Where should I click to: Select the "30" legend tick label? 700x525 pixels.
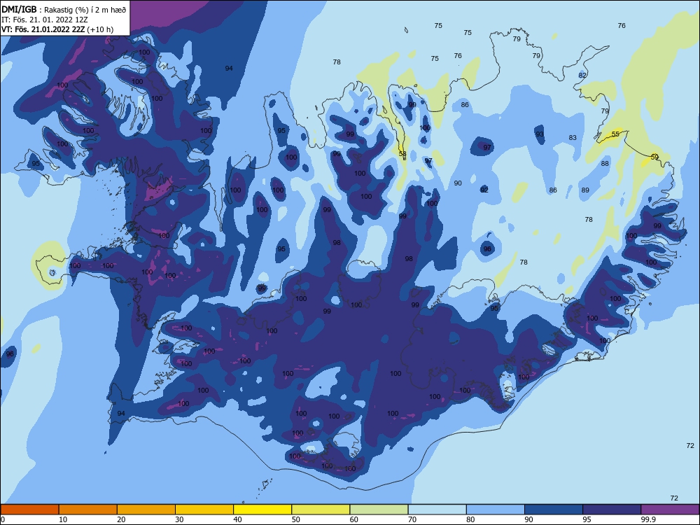tap(179, 519)
